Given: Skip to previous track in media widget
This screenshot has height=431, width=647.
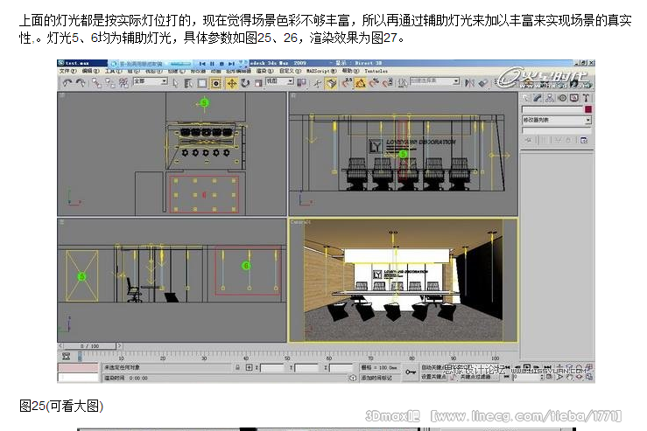Looking at the screenshot, I should point(202,64).
